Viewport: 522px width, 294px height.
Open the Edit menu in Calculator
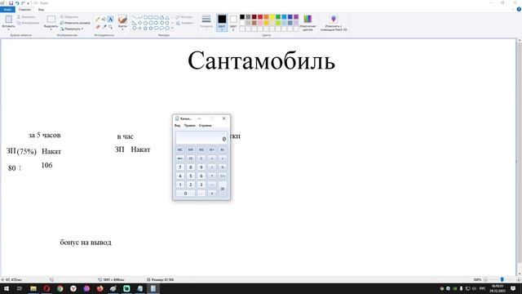[189, 126]
